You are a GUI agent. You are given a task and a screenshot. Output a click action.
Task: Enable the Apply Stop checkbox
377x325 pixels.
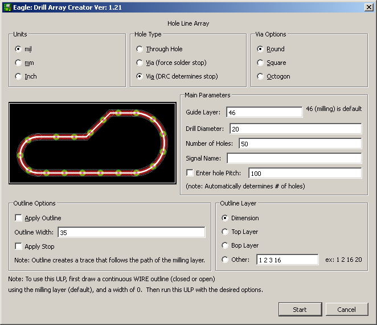(x=19, y=246)
